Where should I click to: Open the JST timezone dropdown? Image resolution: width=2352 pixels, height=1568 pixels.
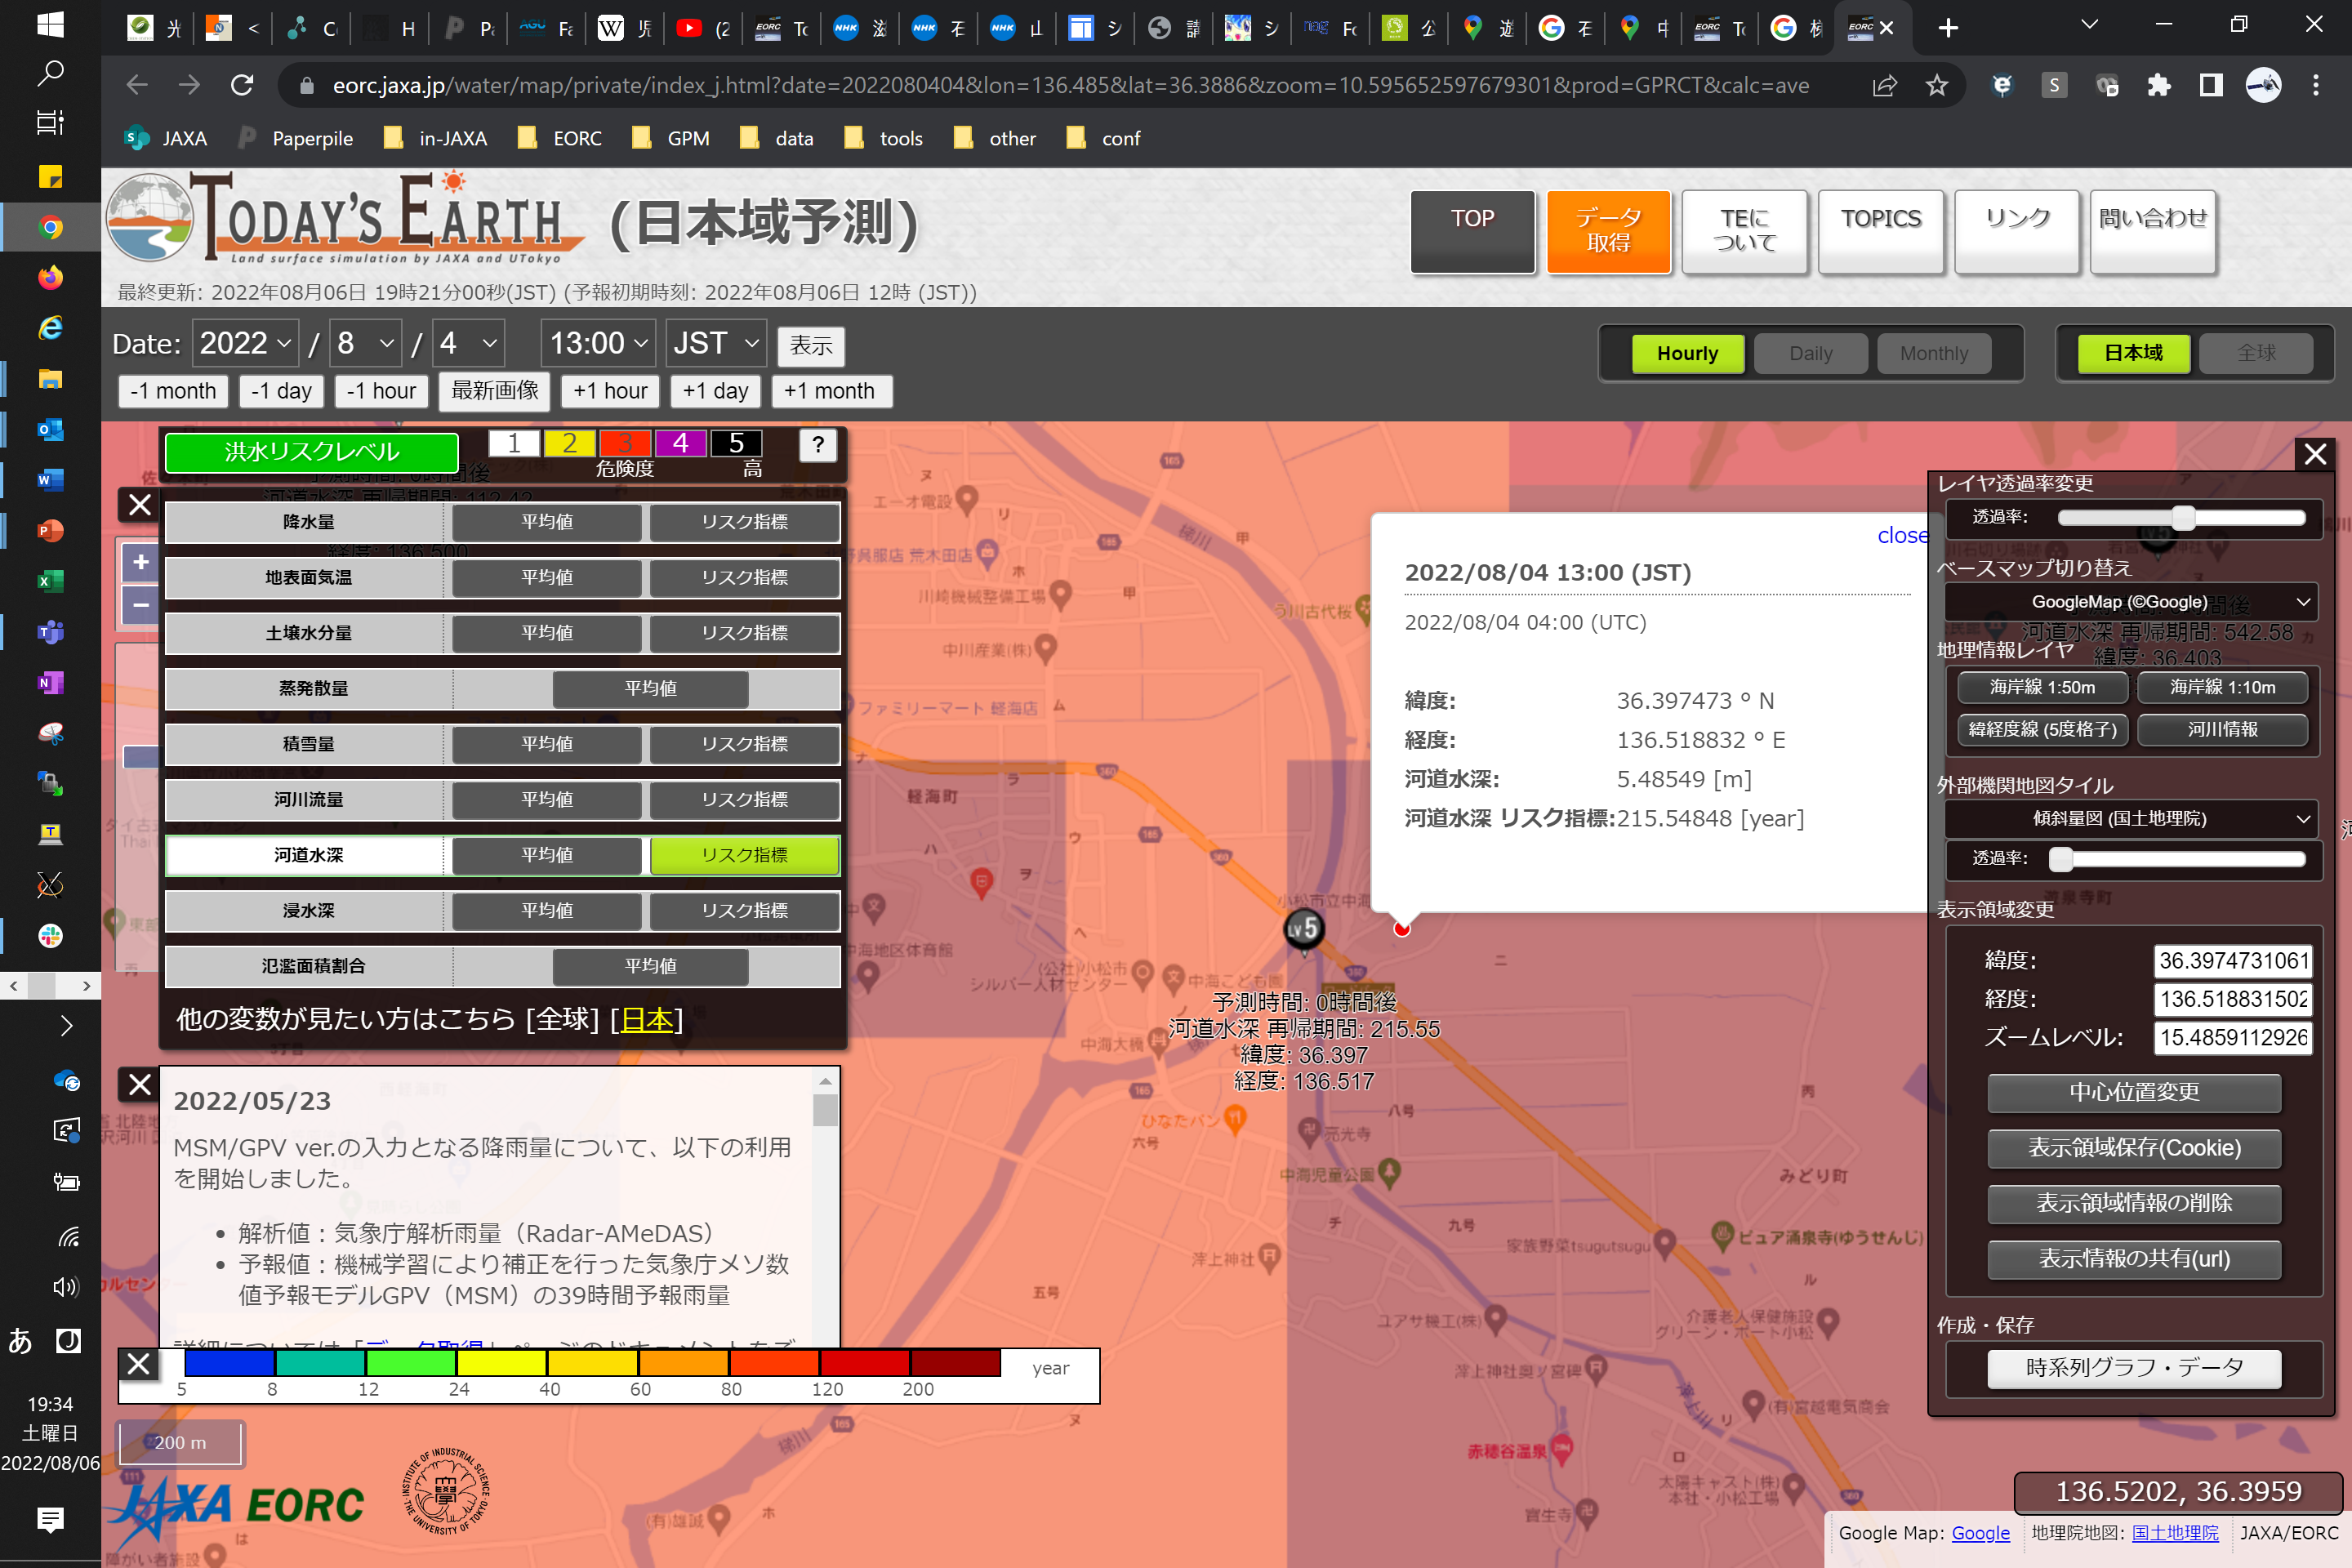717,343
